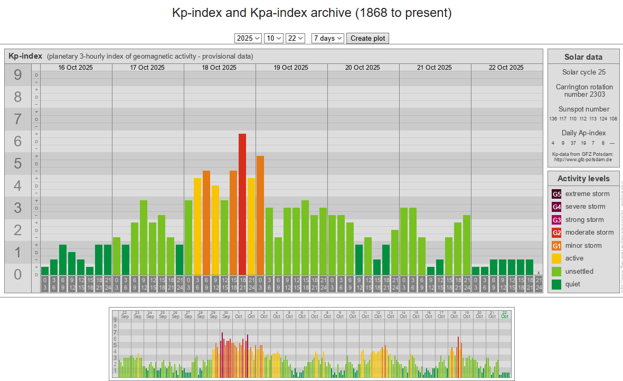Open the day dropdown showing 22
The height and width of the screenshot is (381, 623).
pyautogui.click(x=295, y=38)
